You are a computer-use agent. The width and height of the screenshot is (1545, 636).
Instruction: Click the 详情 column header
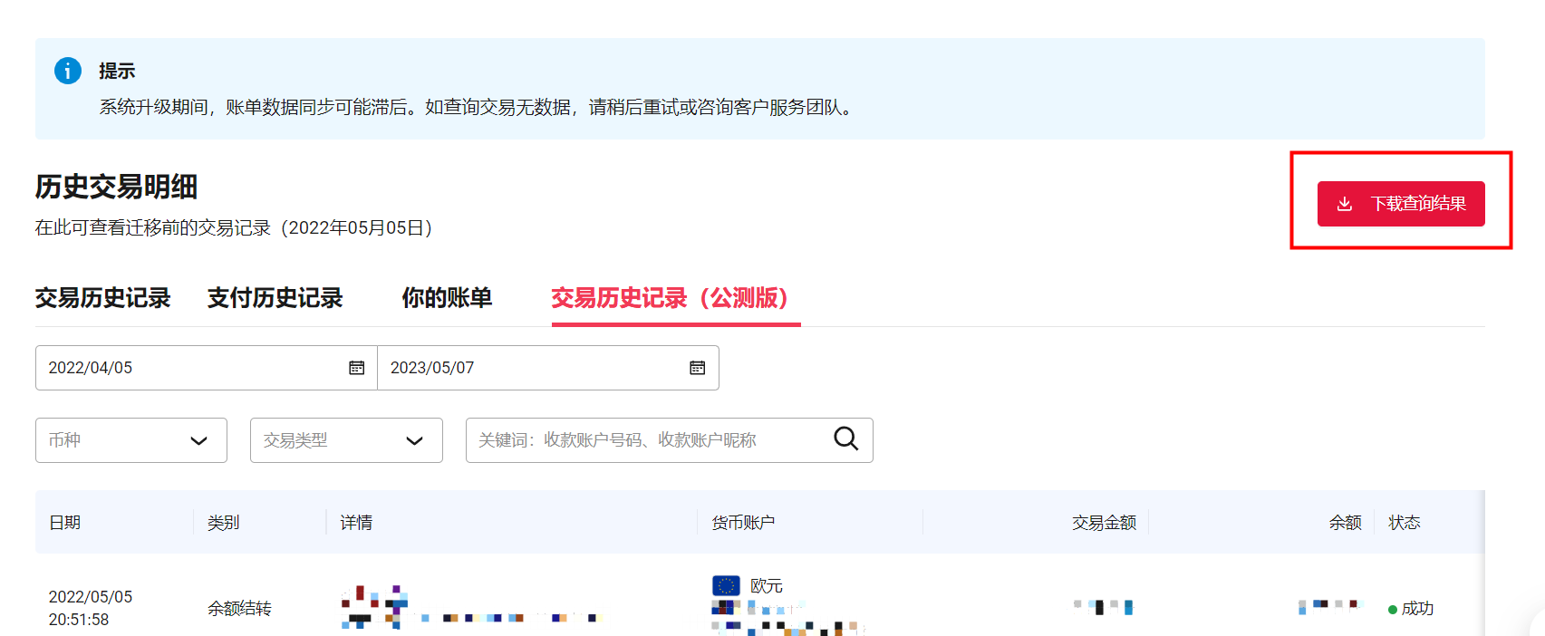point(356,523)
